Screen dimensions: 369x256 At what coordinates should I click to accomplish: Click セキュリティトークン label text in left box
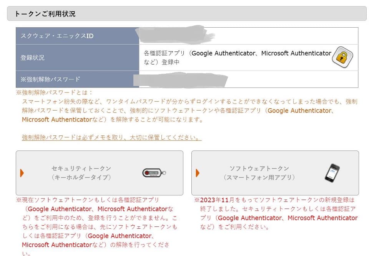coord(81,168)
